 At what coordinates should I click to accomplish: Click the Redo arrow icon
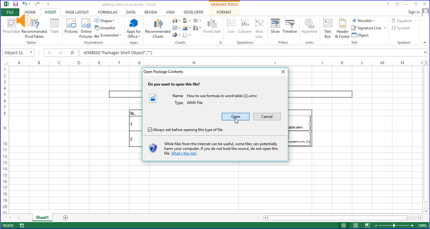pos(37,4)
